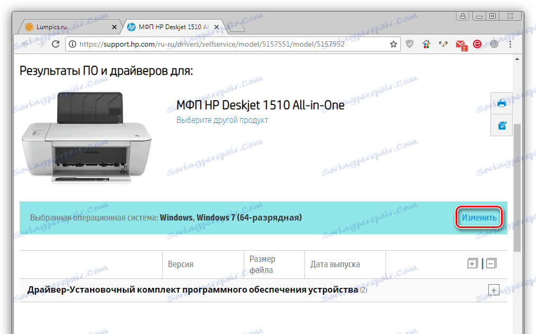This screenshot has width=536, height=334.
Task: Close the Lumpics.ru tab
Action: (x=114, y=27)
